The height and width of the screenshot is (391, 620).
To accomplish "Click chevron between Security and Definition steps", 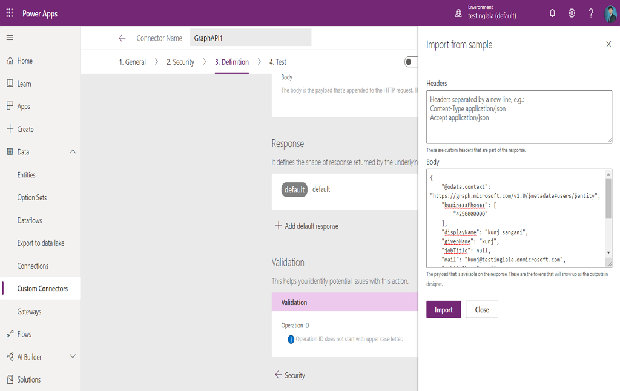I will [x=205, y=61].
